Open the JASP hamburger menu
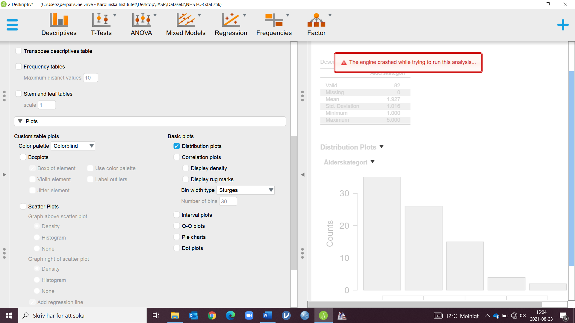575x323 pixels. 12,25
